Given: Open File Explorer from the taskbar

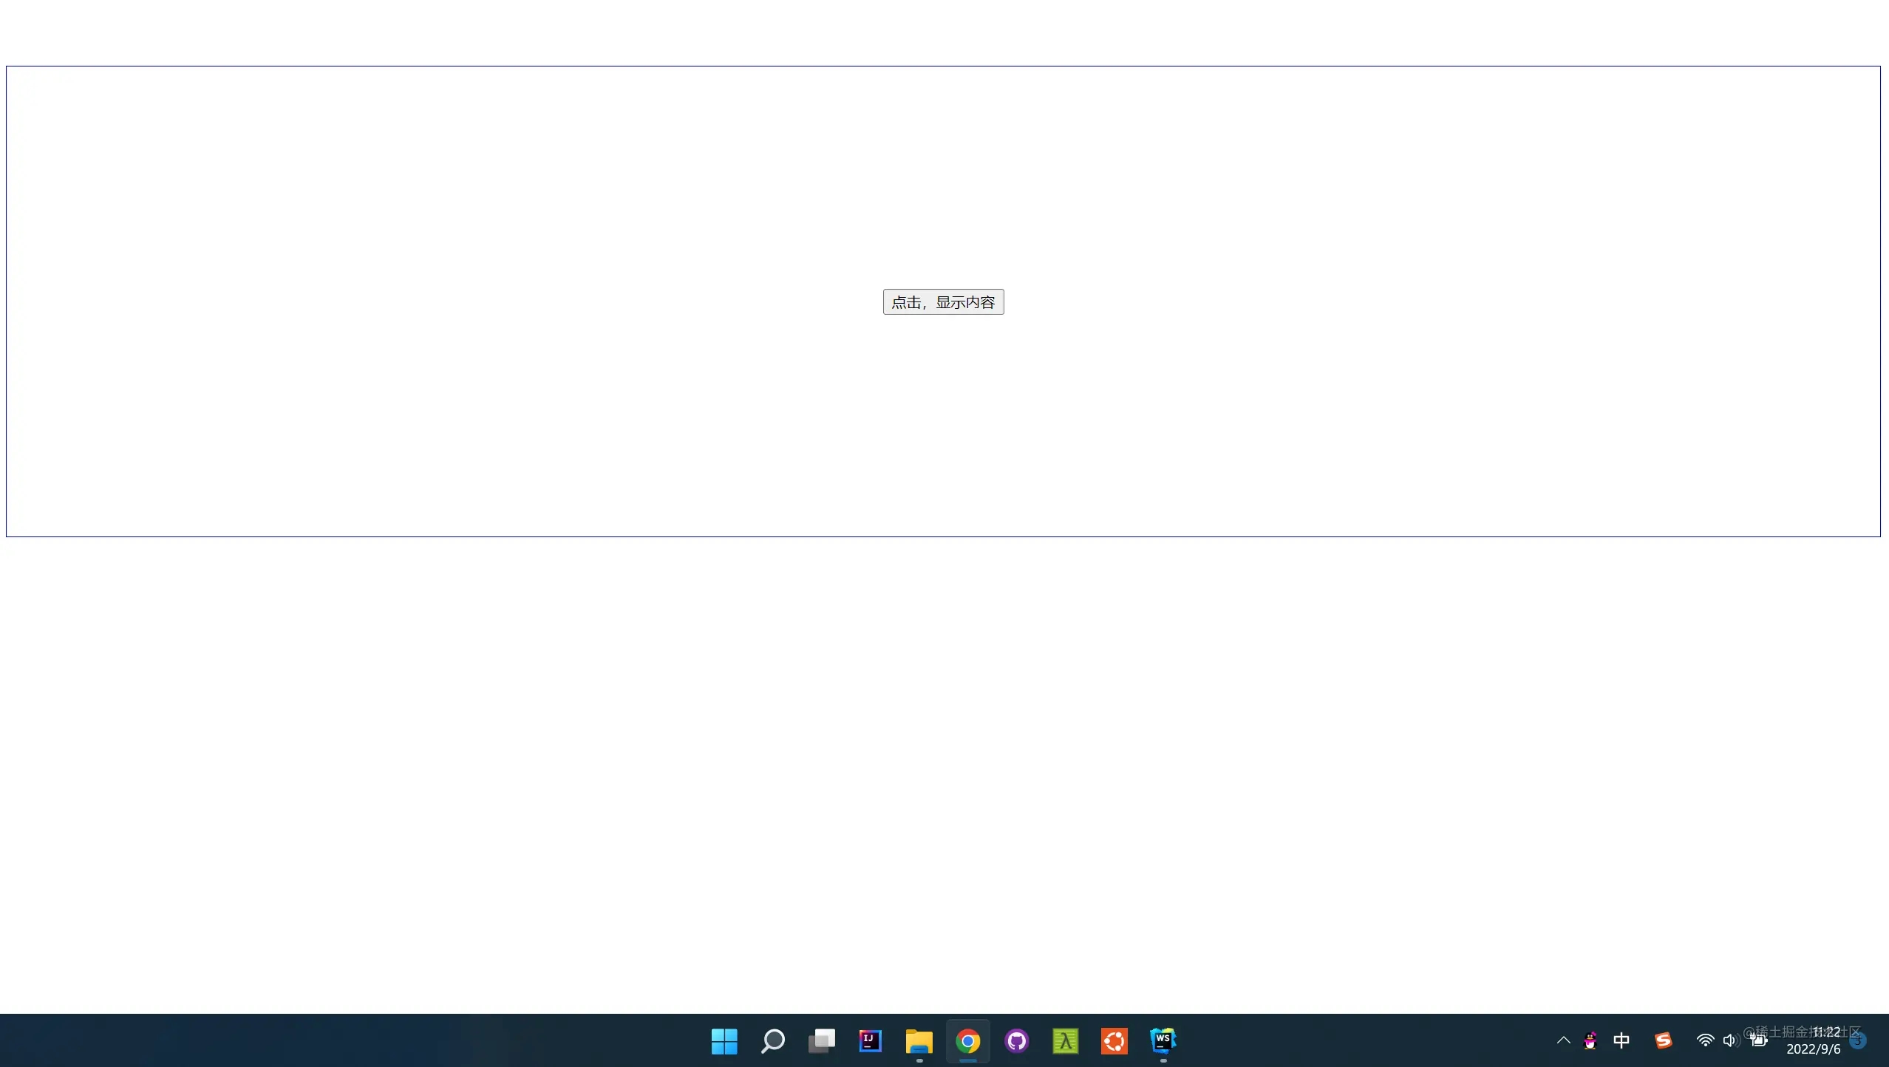Looking at the screenshot, I should pos(919,1041).
